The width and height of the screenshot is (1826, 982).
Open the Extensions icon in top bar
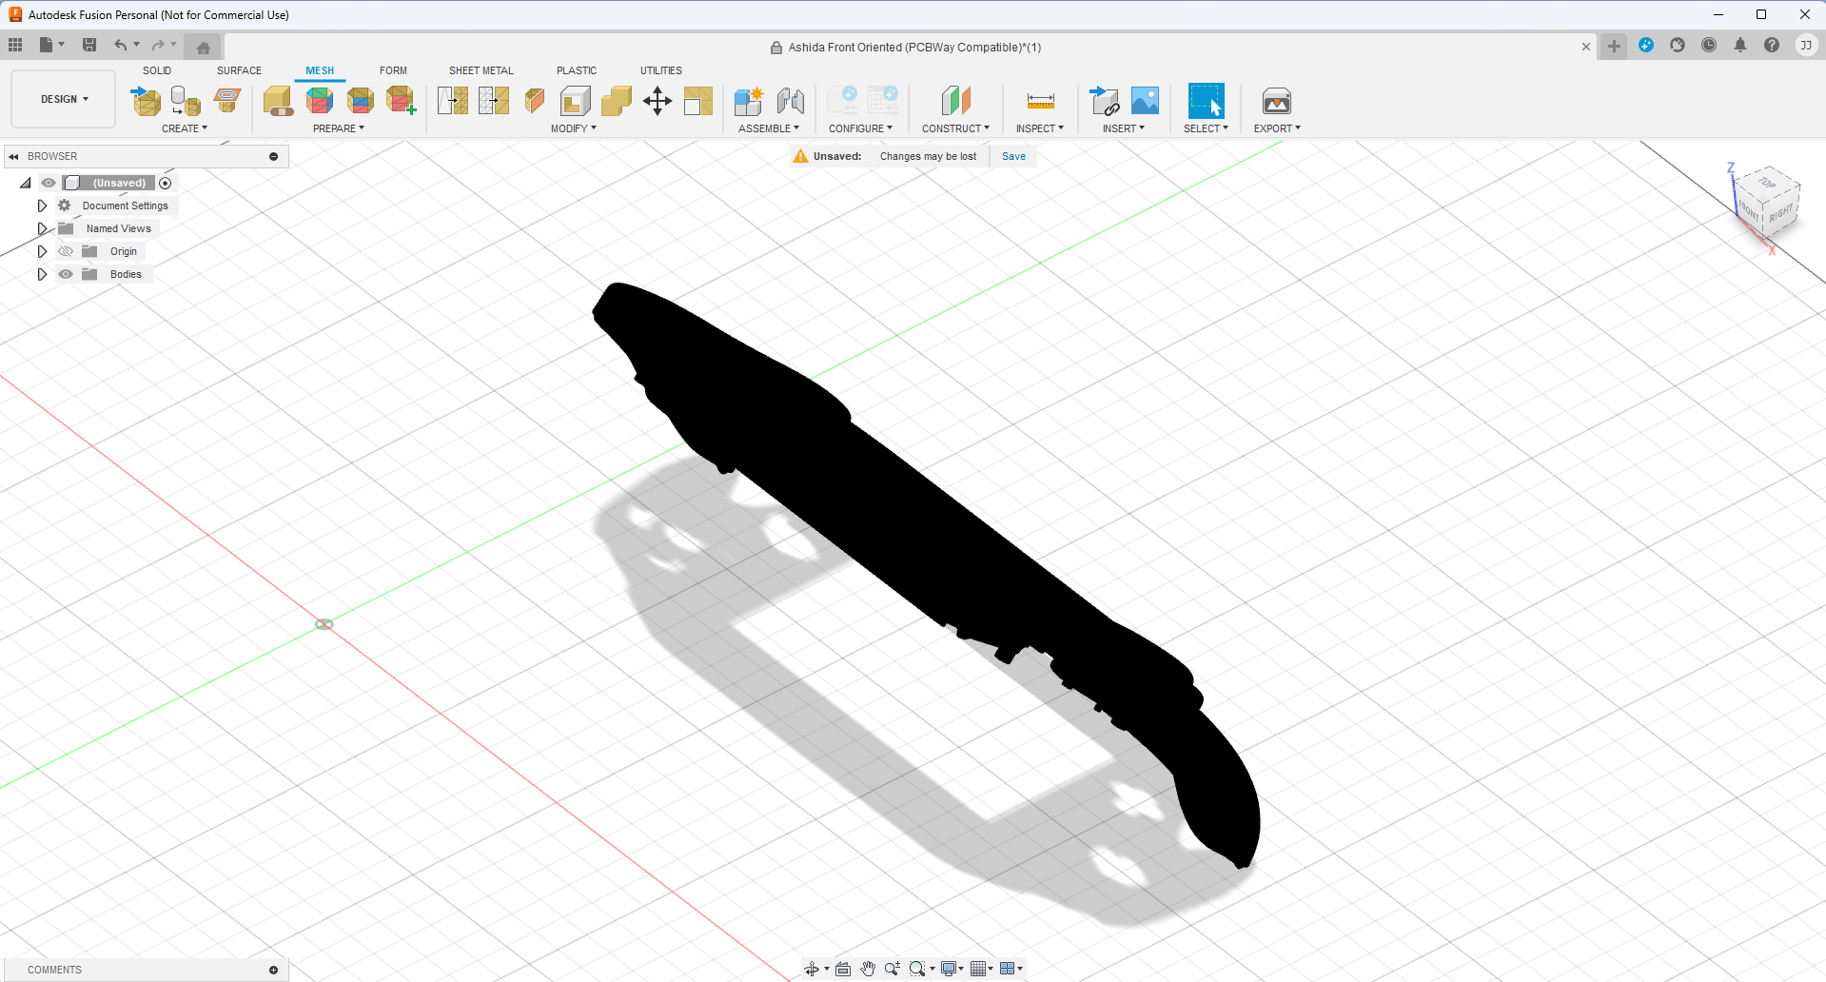pos(1646,45)
